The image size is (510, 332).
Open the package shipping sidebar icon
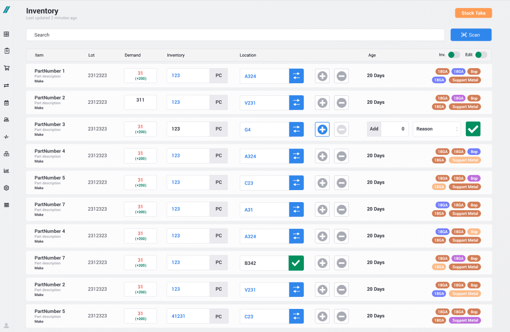coord(6,153)
